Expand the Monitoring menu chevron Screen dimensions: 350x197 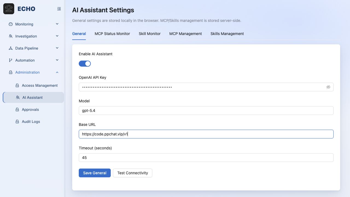tap(57, 24)
